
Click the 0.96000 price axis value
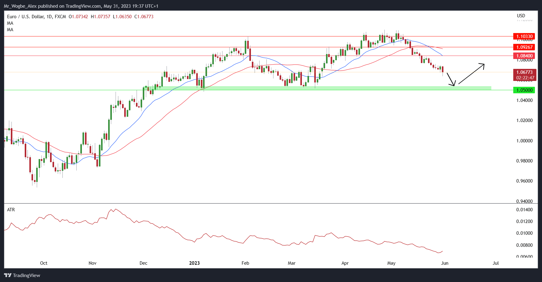pyautogui.click(x=524, y=181)
